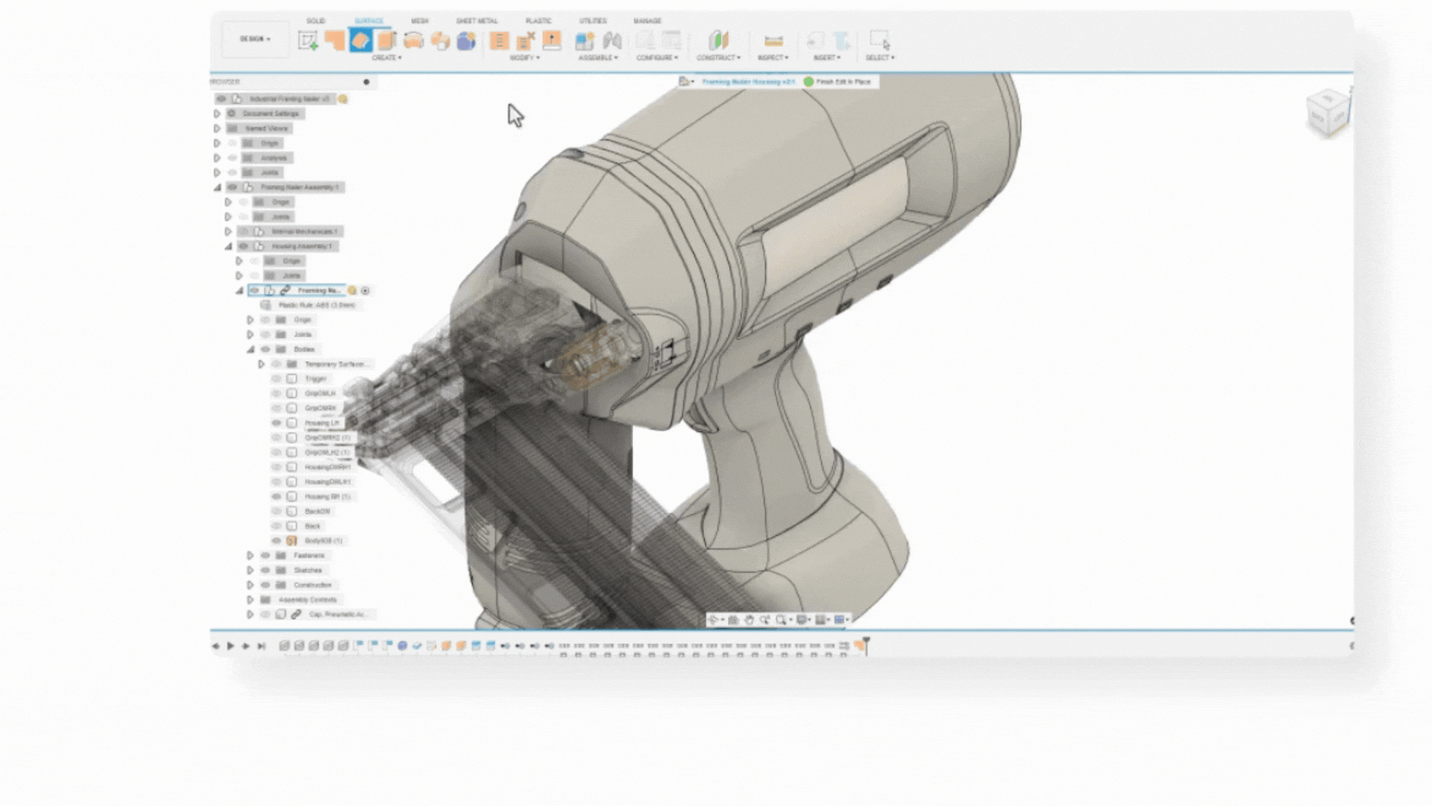Viewport: 1432px width, 806px height.
Task: Click the blue sphere create icon
Action: coord(466,40)
